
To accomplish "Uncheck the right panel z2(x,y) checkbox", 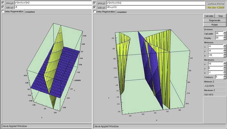I will pyautogui.click(x=95, y=7).
